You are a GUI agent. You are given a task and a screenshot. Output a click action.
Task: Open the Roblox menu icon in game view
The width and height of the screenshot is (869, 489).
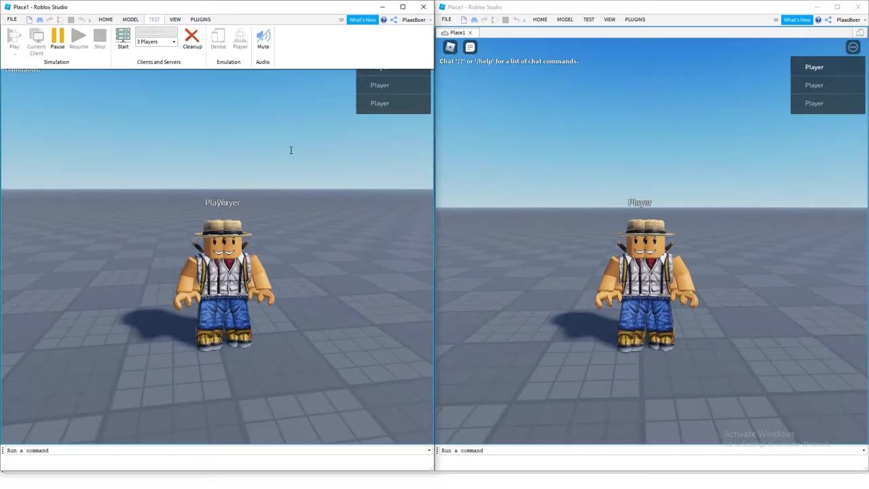pyautogui.click(x=450, y=47)
